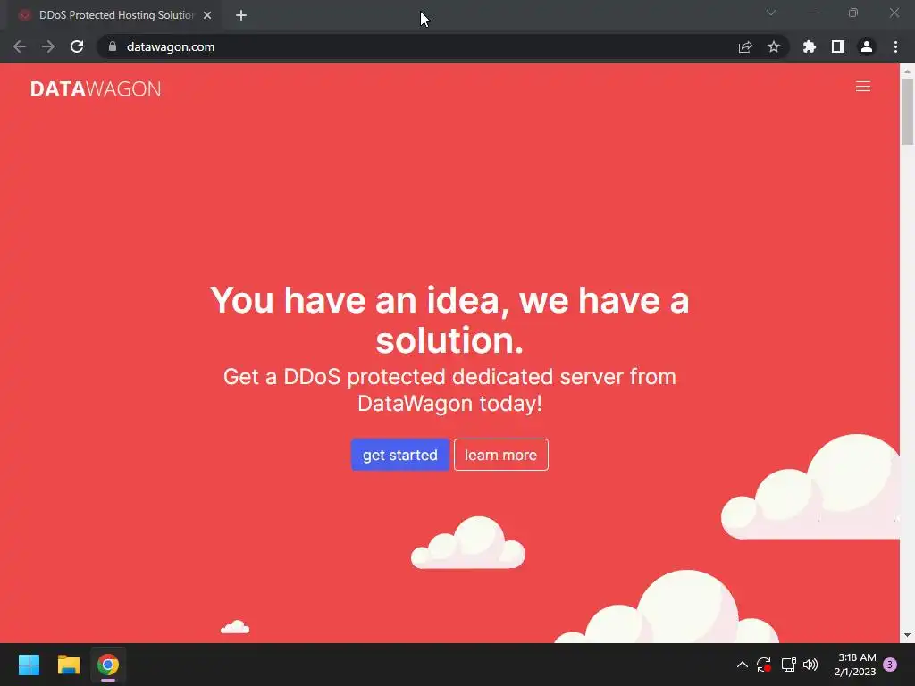
Task: Open the network tray icon
Action: [x=789, y=665]
